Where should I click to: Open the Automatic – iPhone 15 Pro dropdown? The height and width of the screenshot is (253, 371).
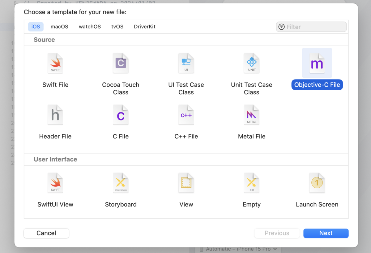[238, 249]
